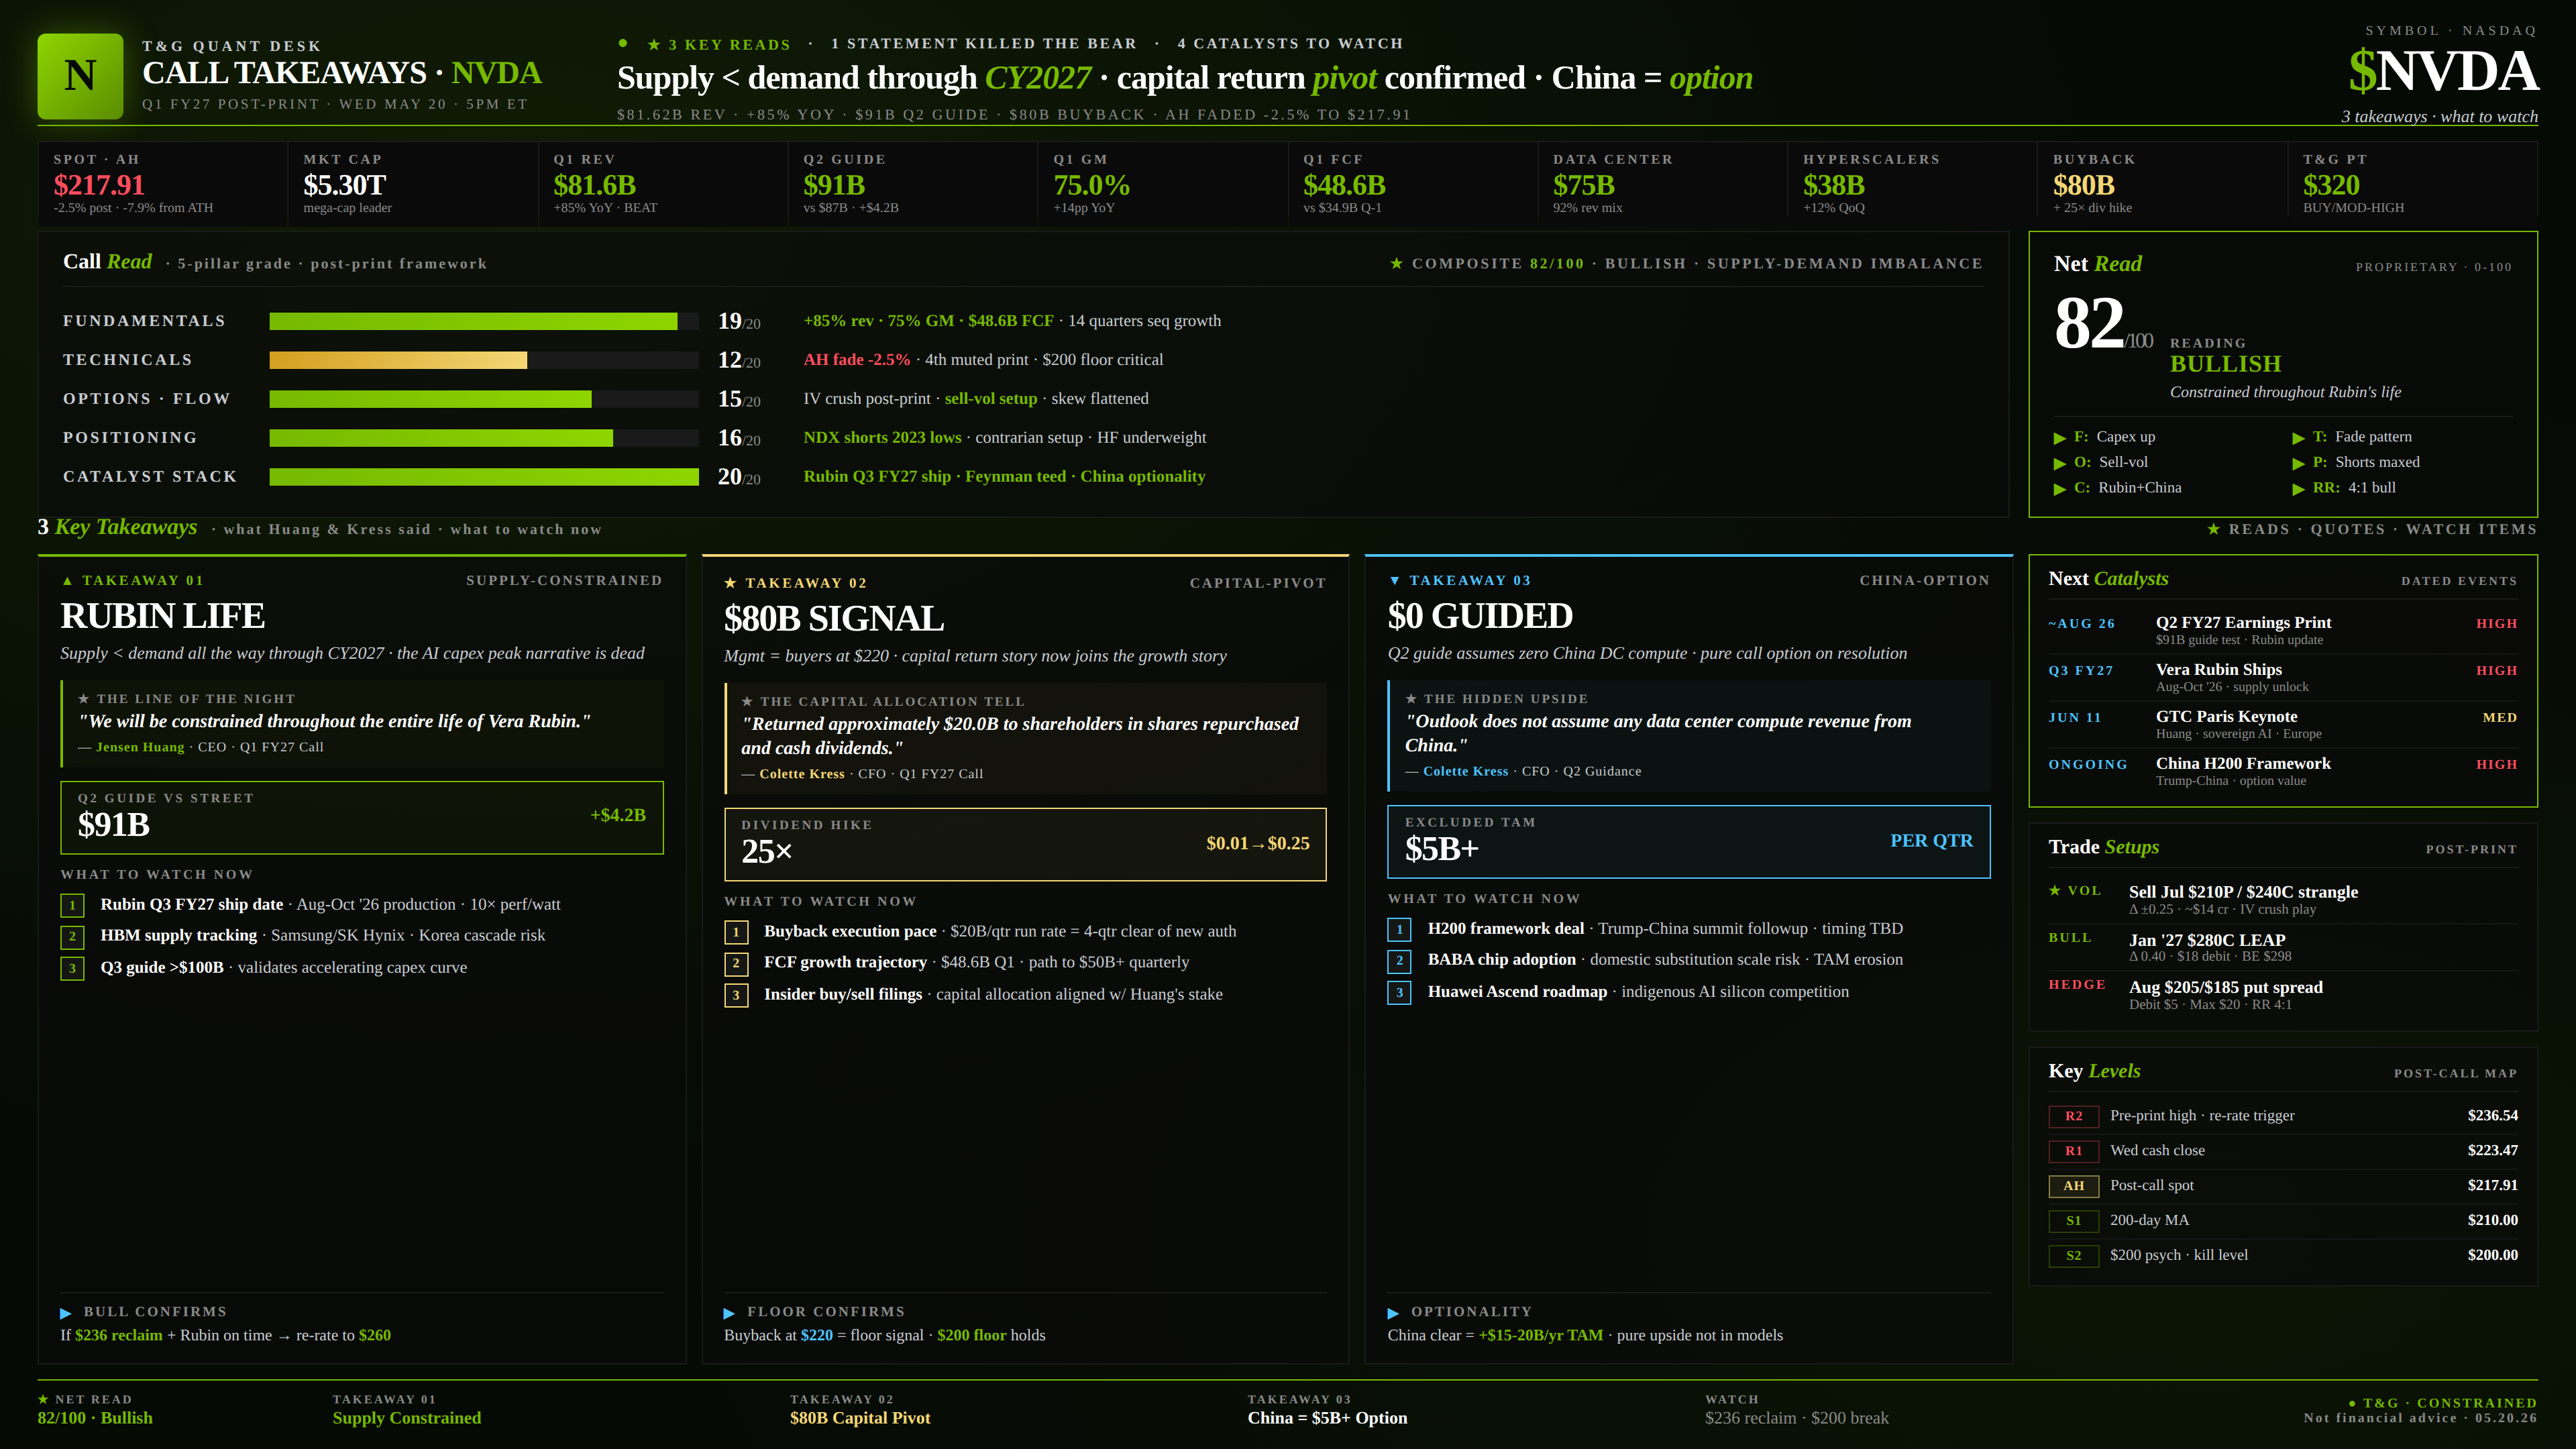The image size is (2576, 1449).
Task: Click the green arrow beside O: Sell-vol
Action: tap(2059, 463)
